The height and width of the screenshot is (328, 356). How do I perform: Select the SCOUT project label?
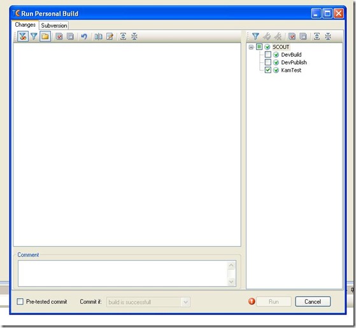tap(281, 47)
